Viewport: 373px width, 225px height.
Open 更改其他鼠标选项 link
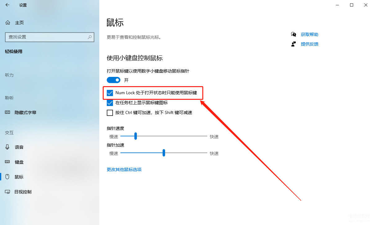(x=124, y=170)
